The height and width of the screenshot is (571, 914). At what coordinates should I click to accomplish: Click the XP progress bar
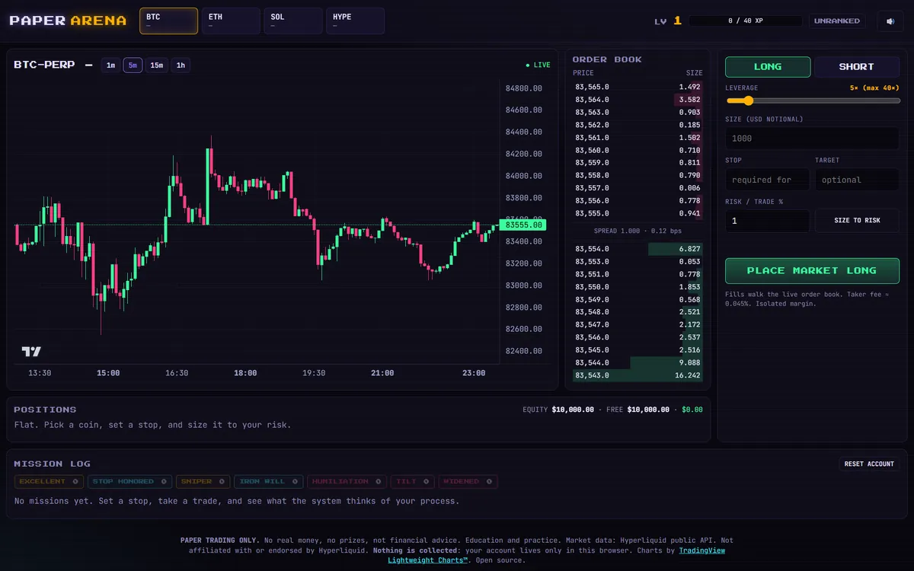coord(745,21)
